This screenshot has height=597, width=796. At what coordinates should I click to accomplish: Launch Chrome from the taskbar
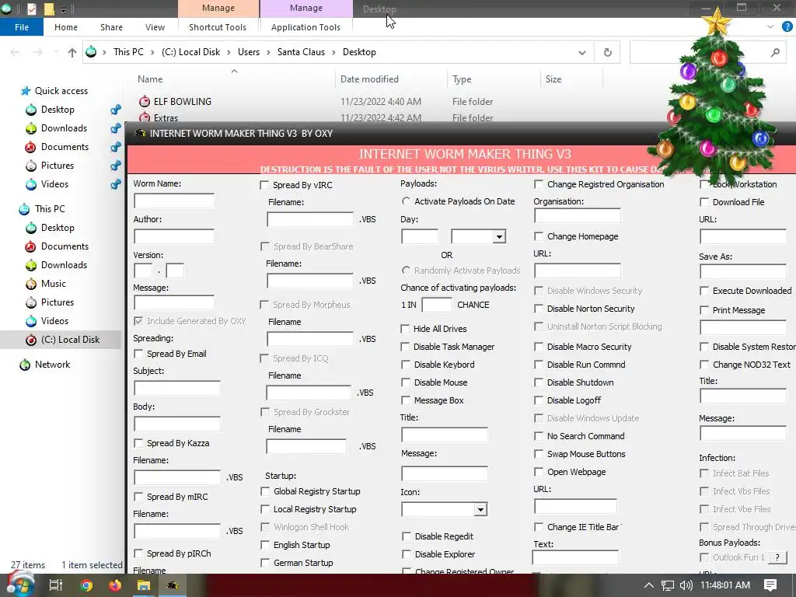[86, 585]
